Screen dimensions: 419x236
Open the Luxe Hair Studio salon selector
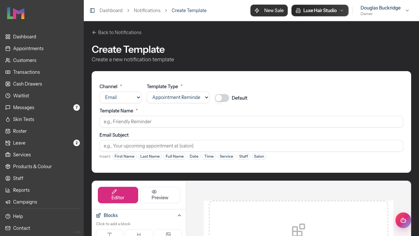coord(320,10)
